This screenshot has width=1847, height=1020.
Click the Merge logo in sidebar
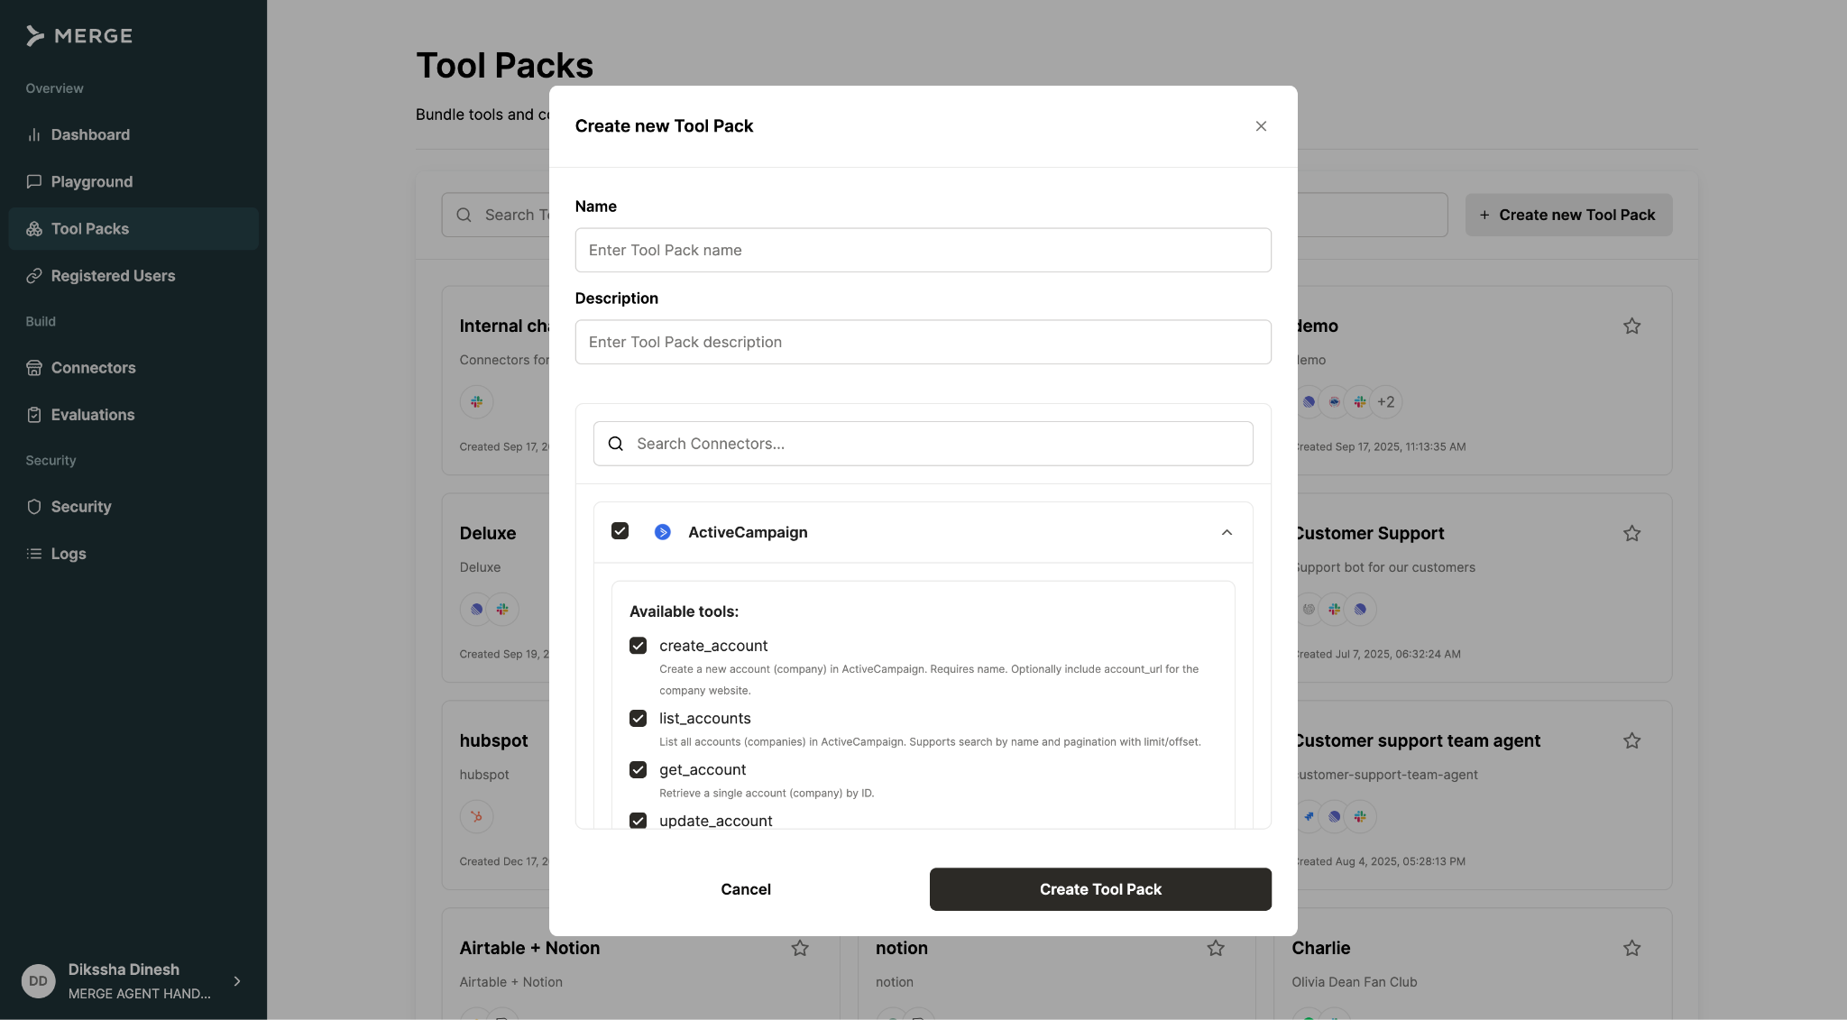[78, 36]
